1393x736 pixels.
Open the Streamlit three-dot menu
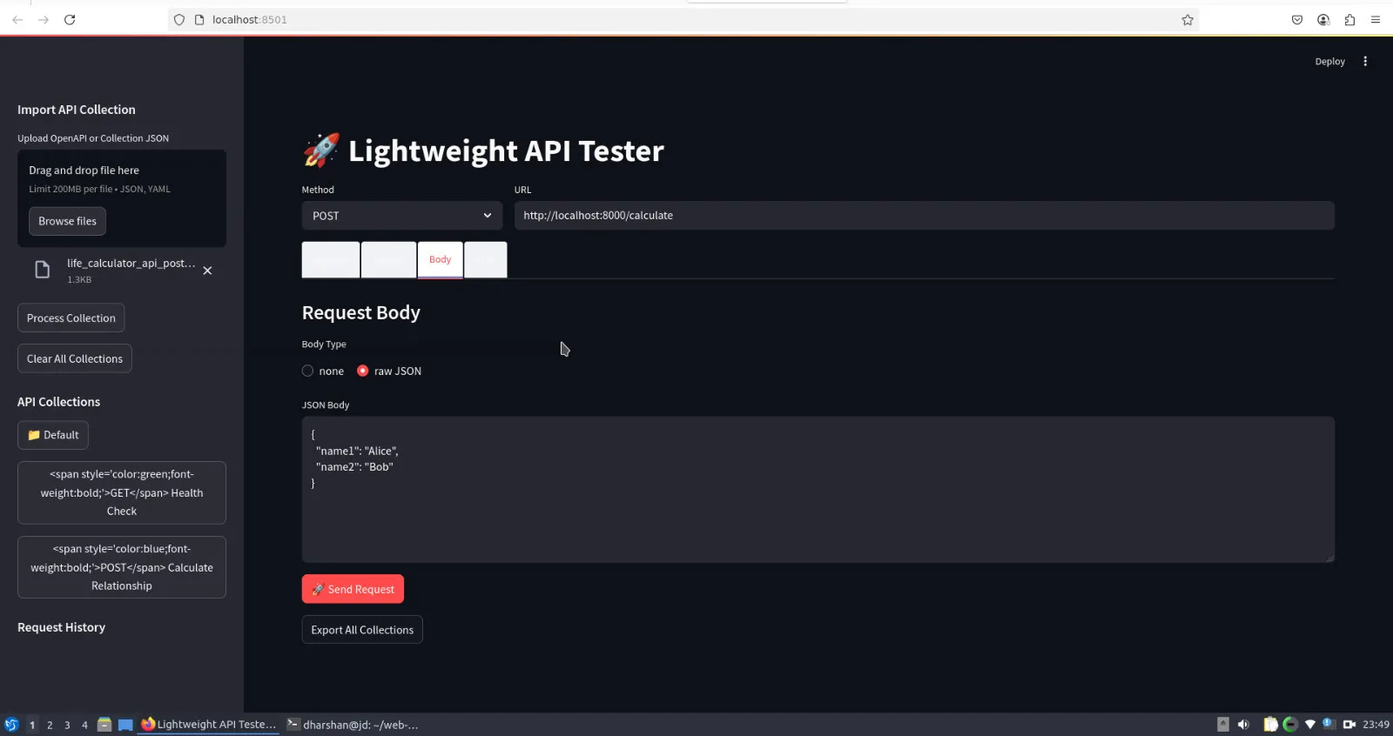pyautogui.click(x=1365, y=61)
